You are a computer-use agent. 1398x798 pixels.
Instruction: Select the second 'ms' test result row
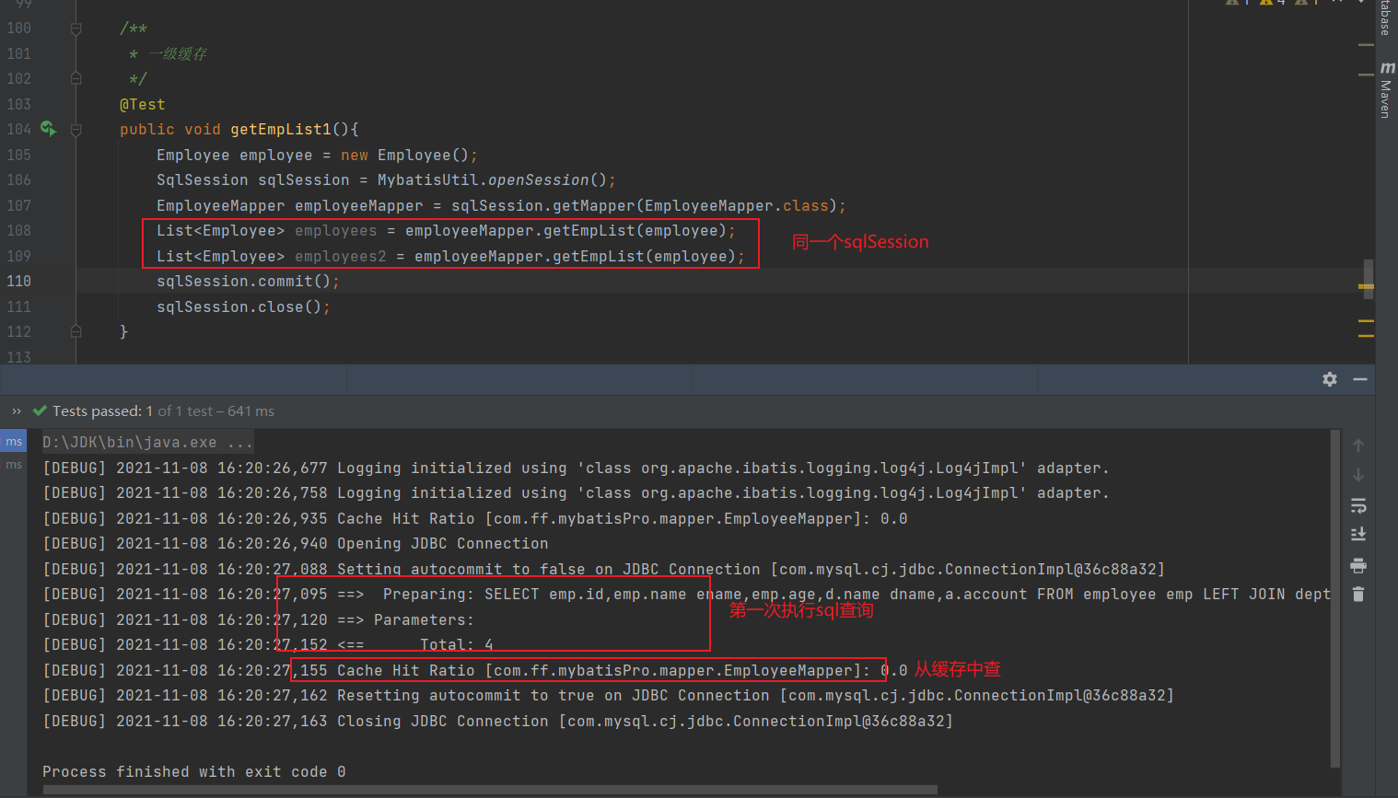[14, 465]
